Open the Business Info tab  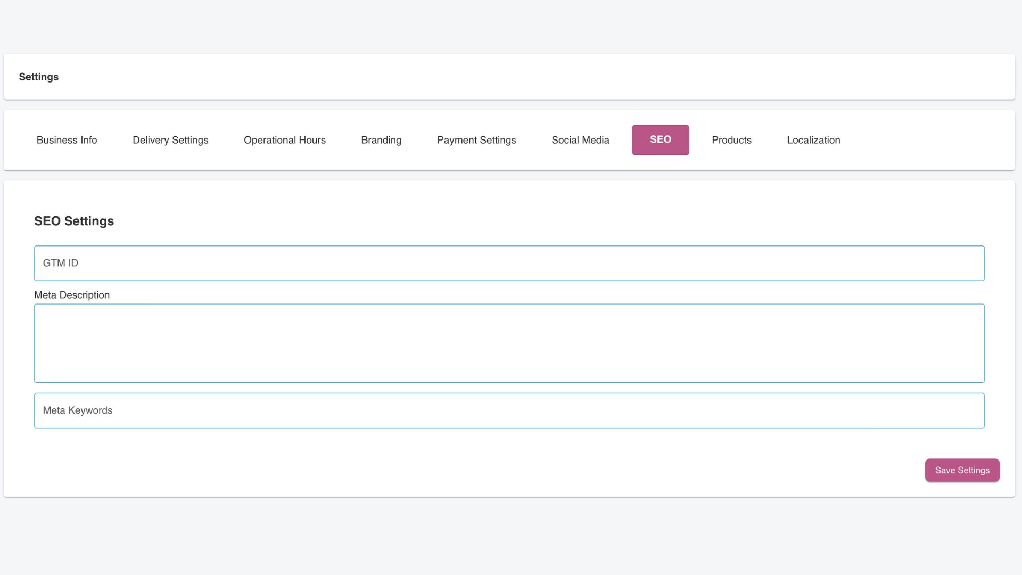(x=67, y=140)
